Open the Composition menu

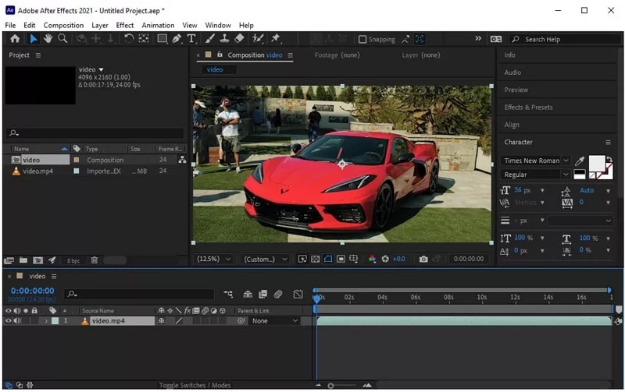(x=63, y=25)
